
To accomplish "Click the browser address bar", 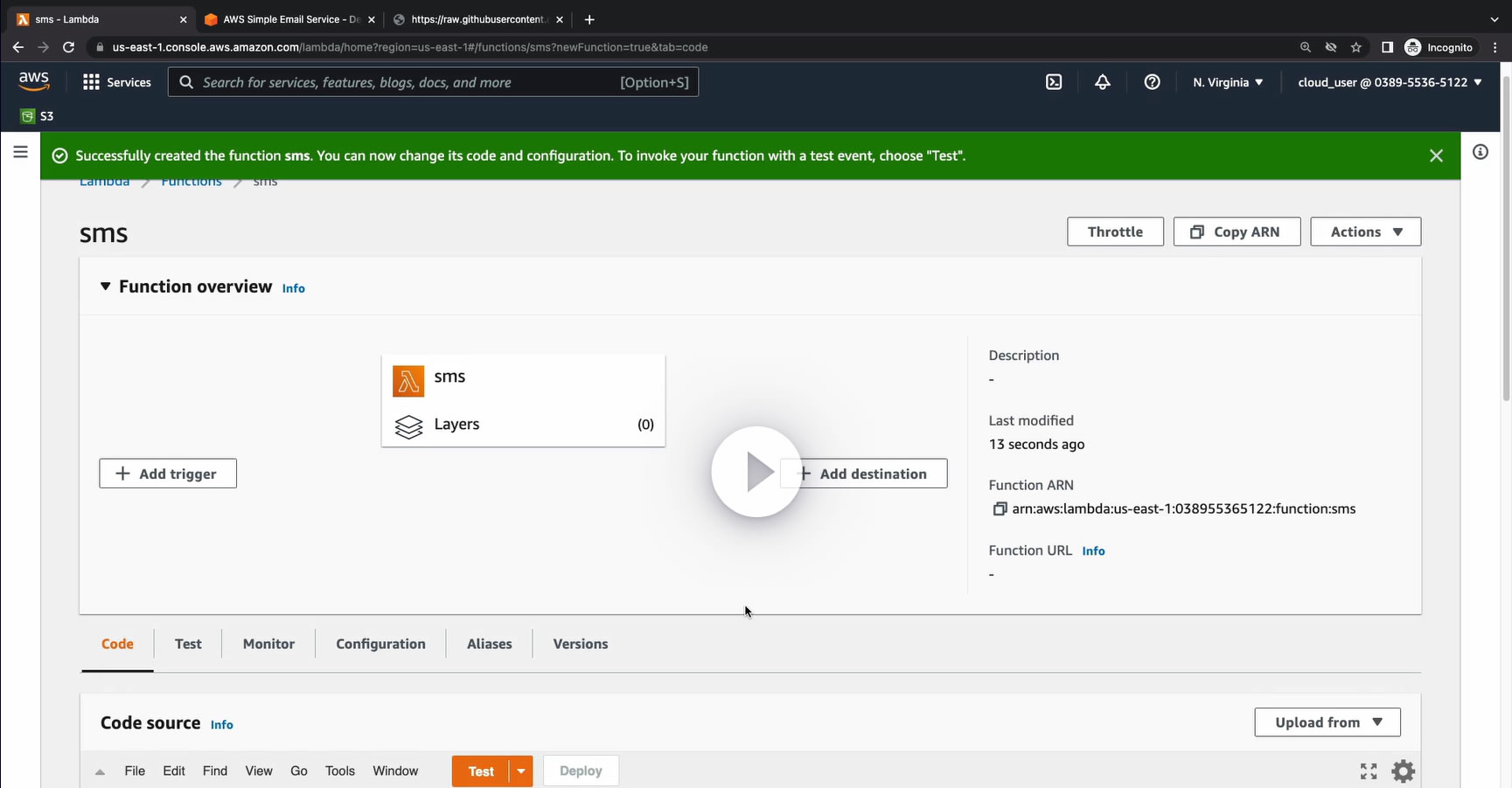I will [691, 47].
